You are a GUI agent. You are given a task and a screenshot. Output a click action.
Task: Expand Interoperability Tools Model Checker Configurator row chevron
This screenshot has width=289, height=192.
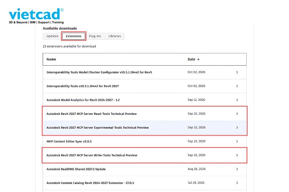pos(237,72)
